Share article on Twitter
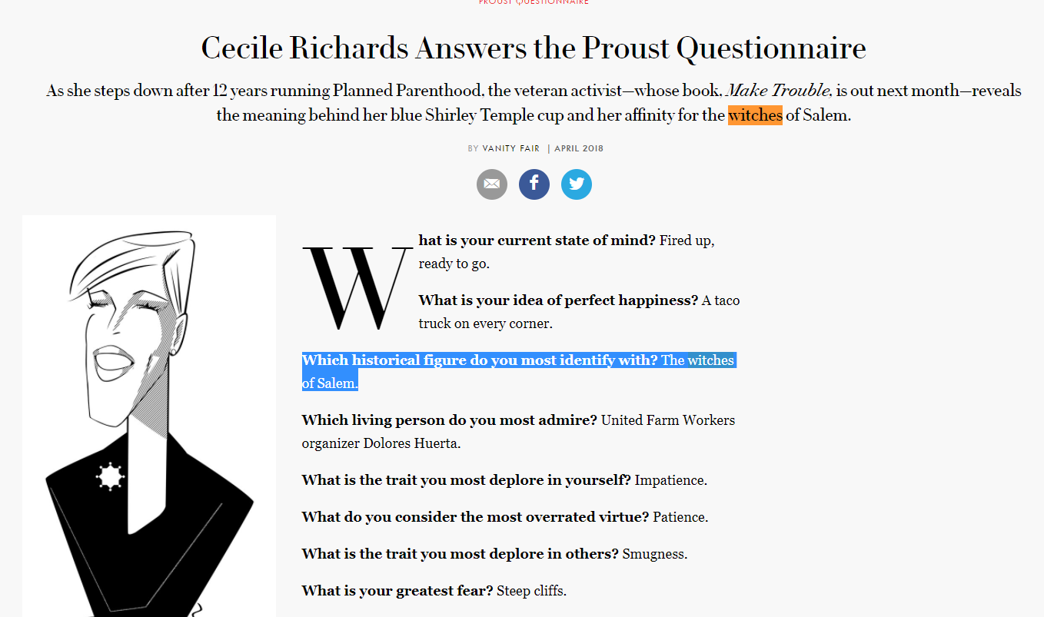 point(577,184)
